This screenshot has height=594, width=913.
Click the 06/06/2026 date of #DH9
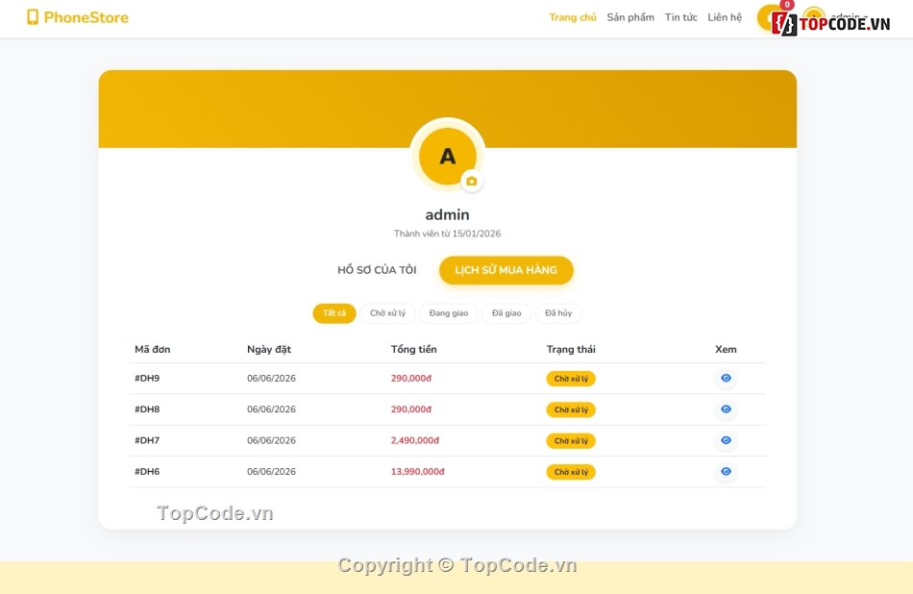tap(271, 379)
